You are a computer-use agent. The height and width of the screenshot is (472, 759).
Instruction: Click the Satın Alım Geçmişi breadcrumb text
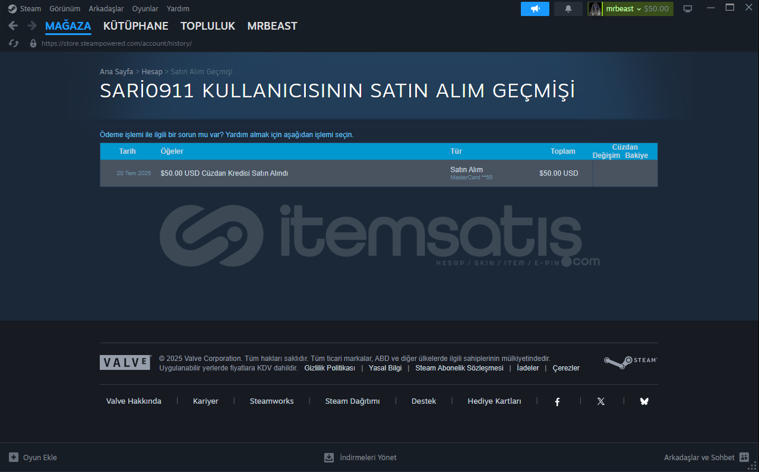coord(202,72)
